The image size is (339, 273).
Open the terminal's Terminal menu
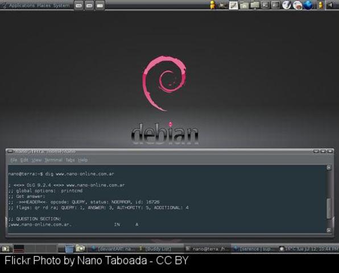[x=53, y=160]
